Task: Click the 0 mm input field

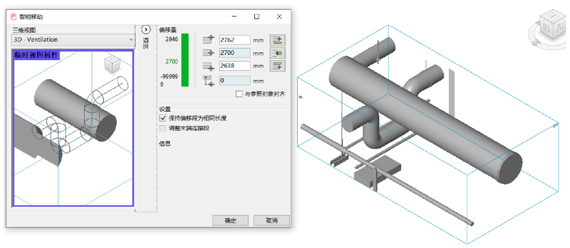Action: tap(235, 81)
